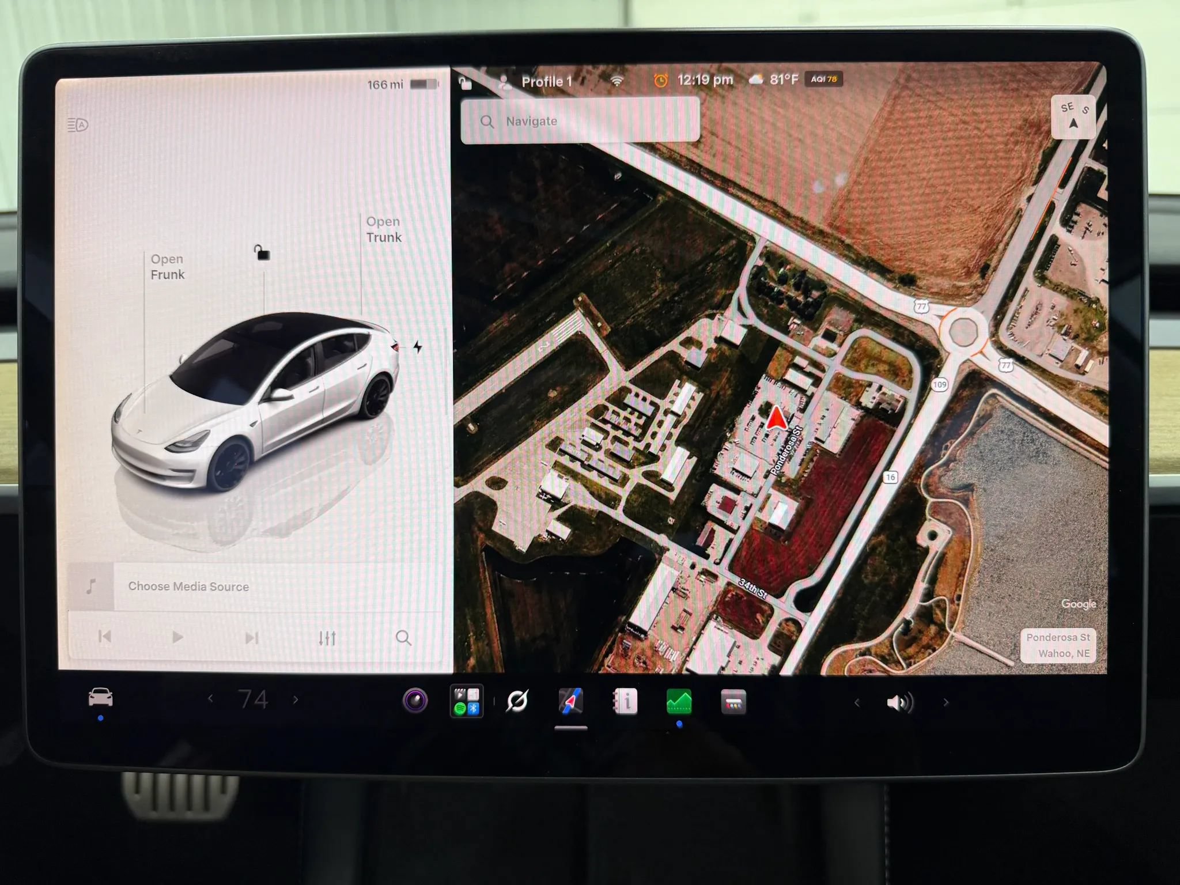
Task: Open the car controls menu icon
Action: pos(100,698)
